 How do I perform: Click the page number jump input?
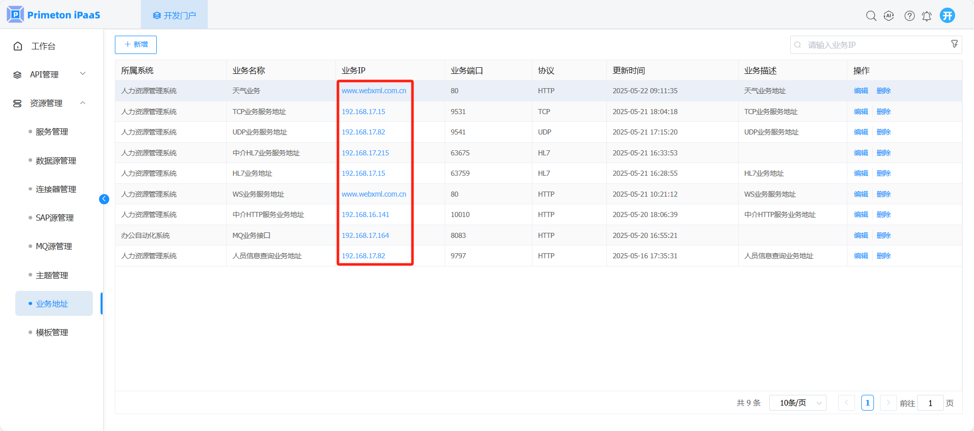point(930,403)
